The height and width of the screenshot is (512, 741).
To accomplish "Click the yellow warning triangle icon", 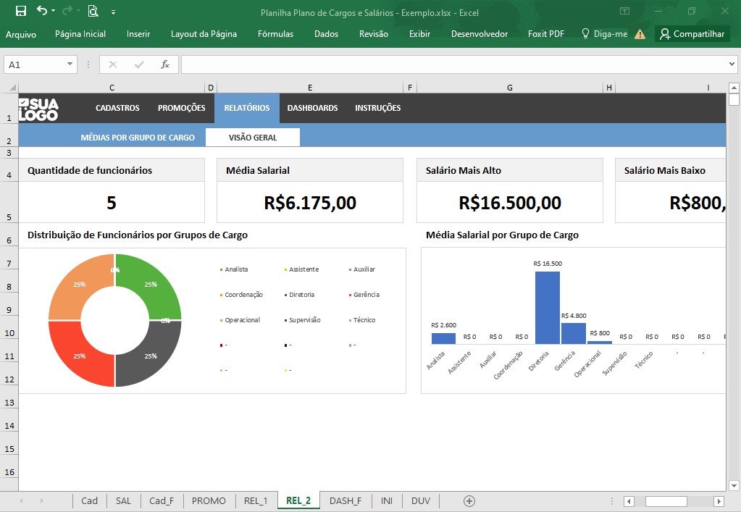I will point(640,34).
